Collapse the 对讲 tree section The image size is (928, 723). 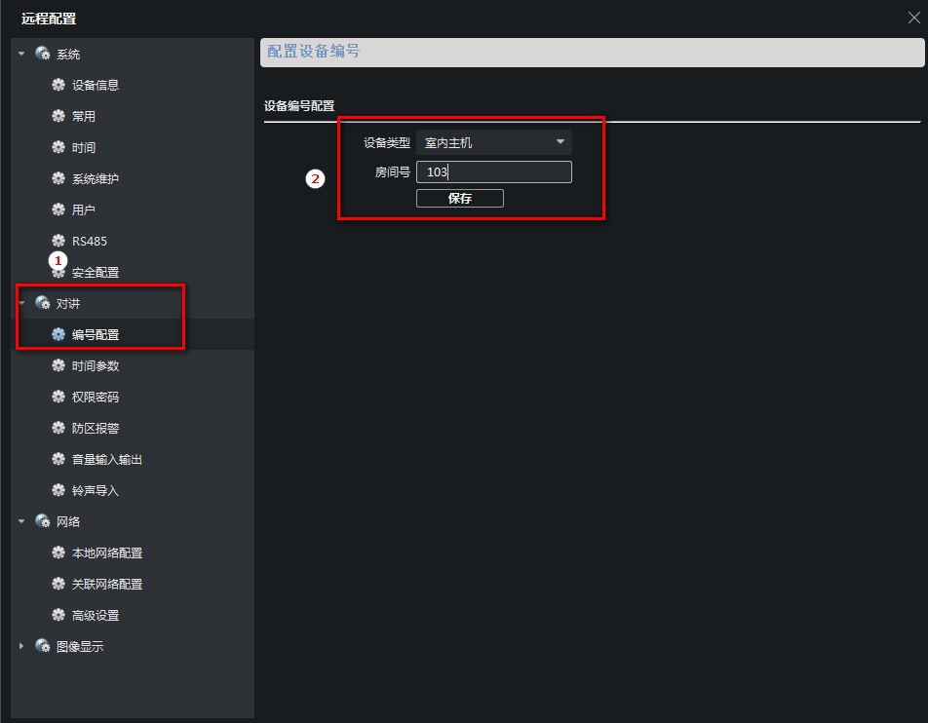21,303
